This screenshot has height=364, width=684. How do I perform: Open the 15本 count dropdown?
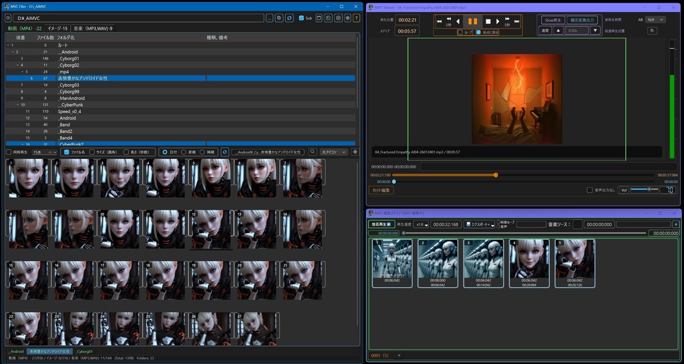(x=45, y=152)
